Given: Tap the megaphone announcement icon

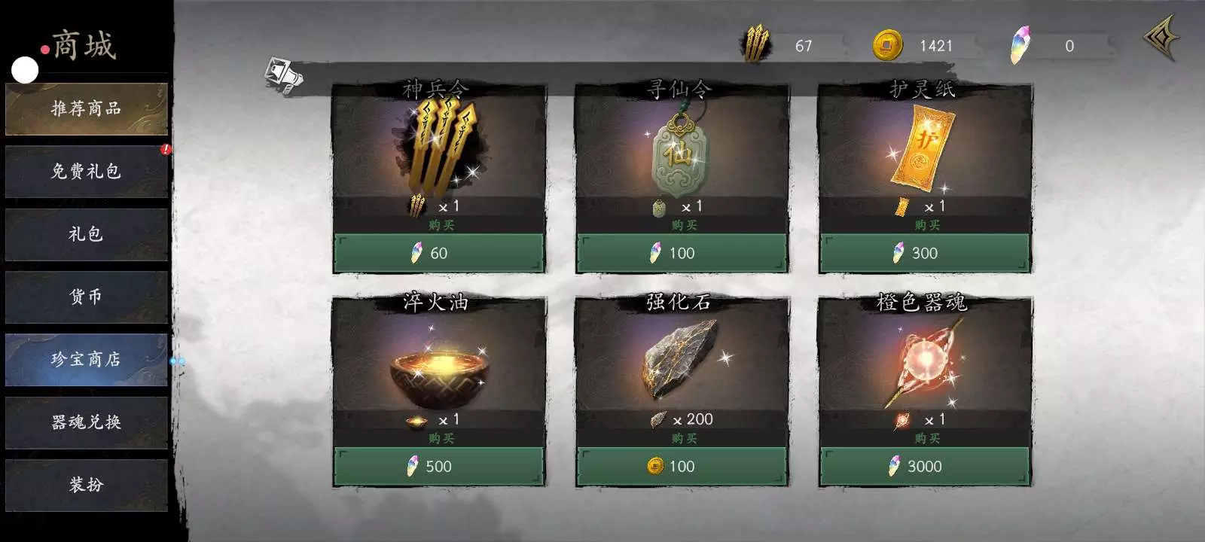Looking at the screenshot, I should point(282,76).
